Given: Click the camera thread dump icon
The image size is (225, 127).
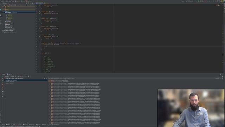Looking at the screenshot, I should (x=3, y=91).
